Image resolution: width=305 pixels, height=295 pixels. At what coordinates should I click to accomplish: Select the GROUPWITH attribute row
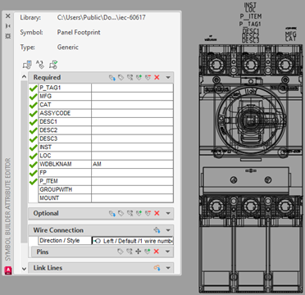106,189
